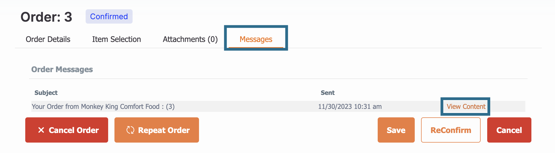Open the Attachments (0) tab
This screenshot has width=555, height=153.
[190, 39]
